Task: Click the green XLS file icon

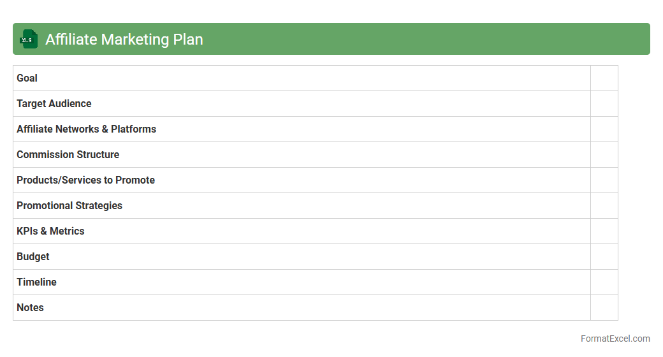Action: 28,39
